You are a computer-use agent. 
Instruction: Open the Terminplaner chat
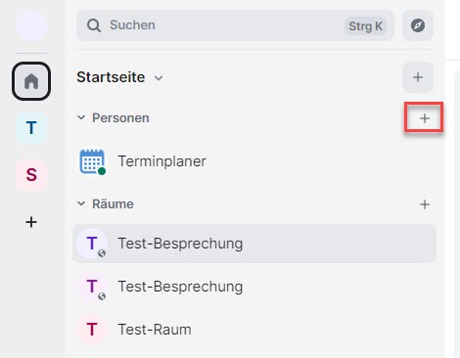pos(254,161)
